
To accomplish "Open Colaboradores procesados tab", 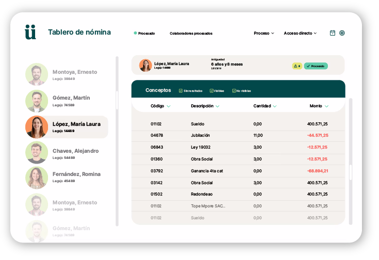I will (191, 34).
